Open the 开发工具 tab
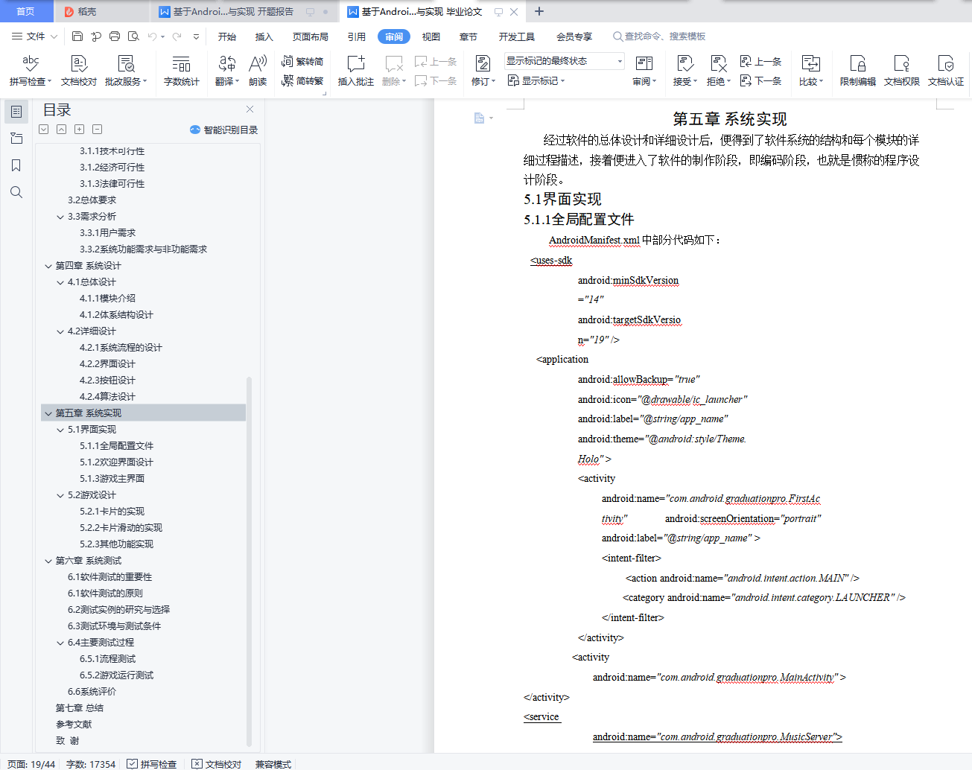972x770 pixels. tap(517, 36)
